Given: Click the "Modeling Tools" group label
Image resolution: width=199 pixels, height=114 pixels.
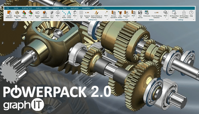Looking at the screenshot, I should [68, 20].
